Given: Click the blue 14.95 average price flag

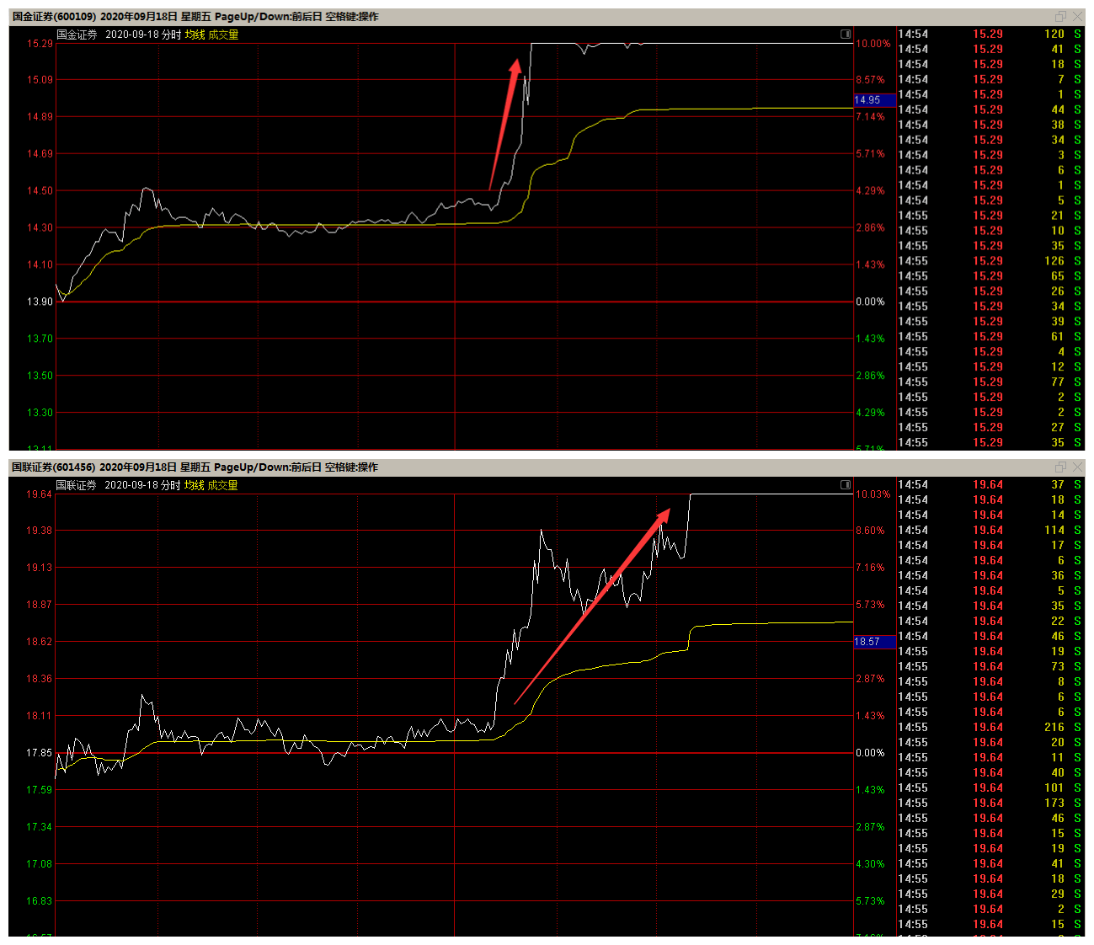Looking at the screenshot, I should point(874,100).
